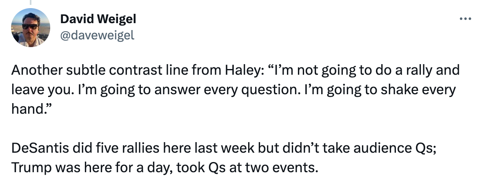The width and height of the screenshot is (480, 186).
Task: Open the @daveweigel handle link
Action: point(97,36)
